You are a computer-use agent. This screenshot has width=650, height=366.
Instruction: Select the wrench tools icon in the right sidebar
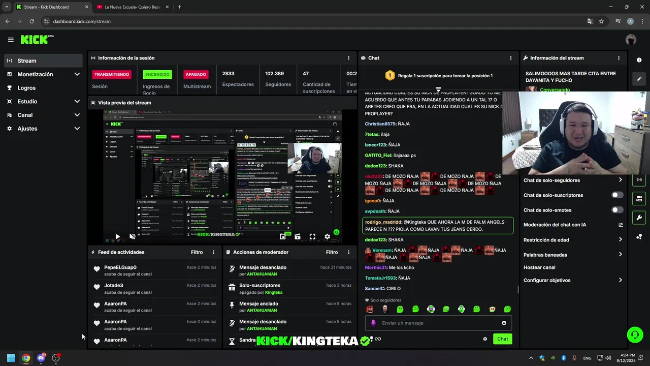pos(639,218)
